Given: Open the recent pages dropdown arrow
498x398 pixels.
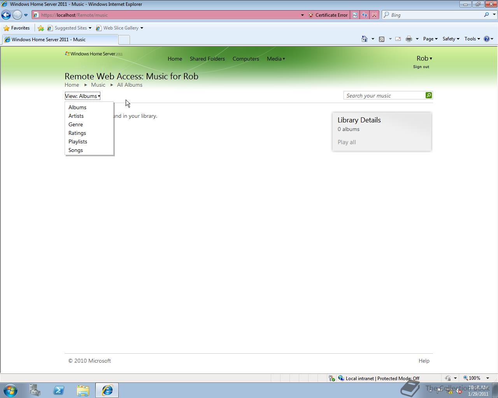Looking at the screenshot, I should click(26, 15).
